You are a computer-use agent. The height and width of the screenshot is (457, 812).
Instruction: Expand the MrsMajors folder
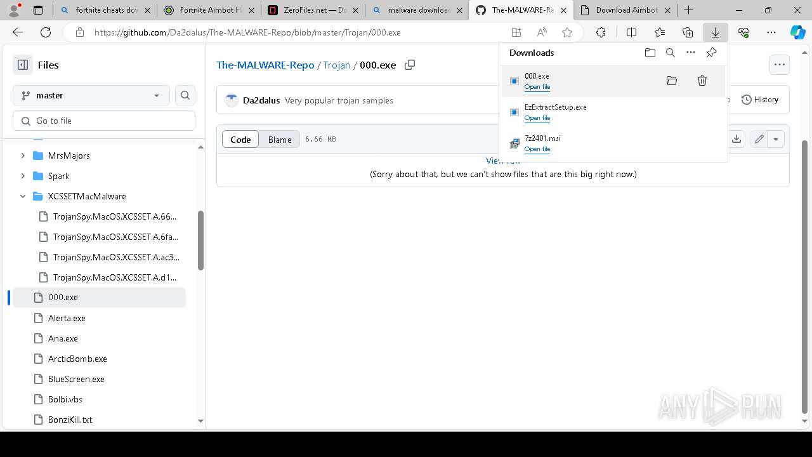[23, 156]
